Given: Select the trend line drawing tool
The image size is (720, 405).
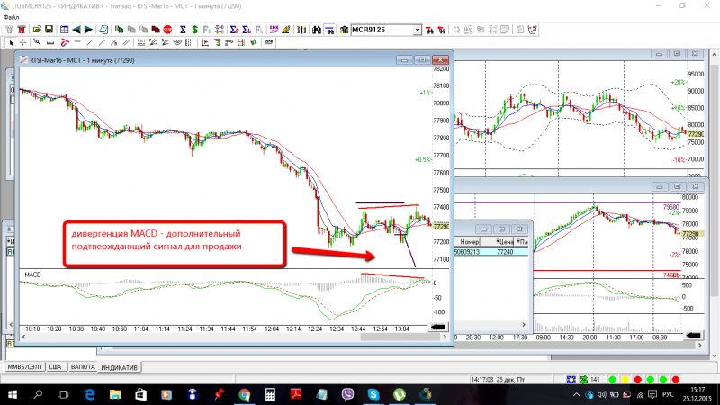Looking at the screenshot, I should point(89,42).
